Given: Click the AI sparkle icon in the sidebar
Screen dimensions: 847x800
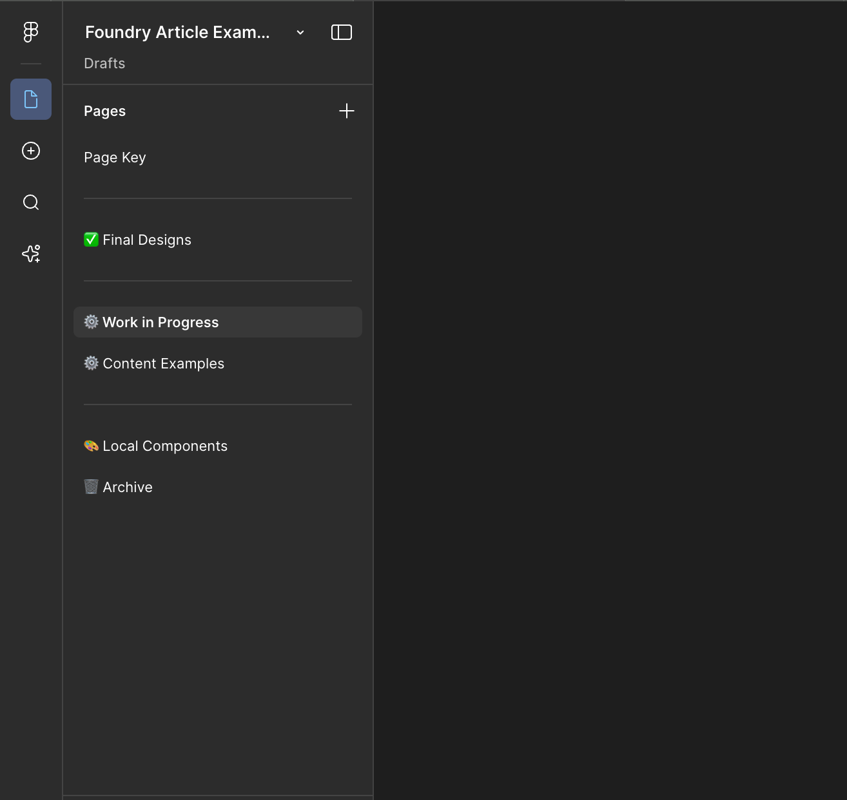Looking at the screenshot, I should pyautogui.click(x=30, y=254).
